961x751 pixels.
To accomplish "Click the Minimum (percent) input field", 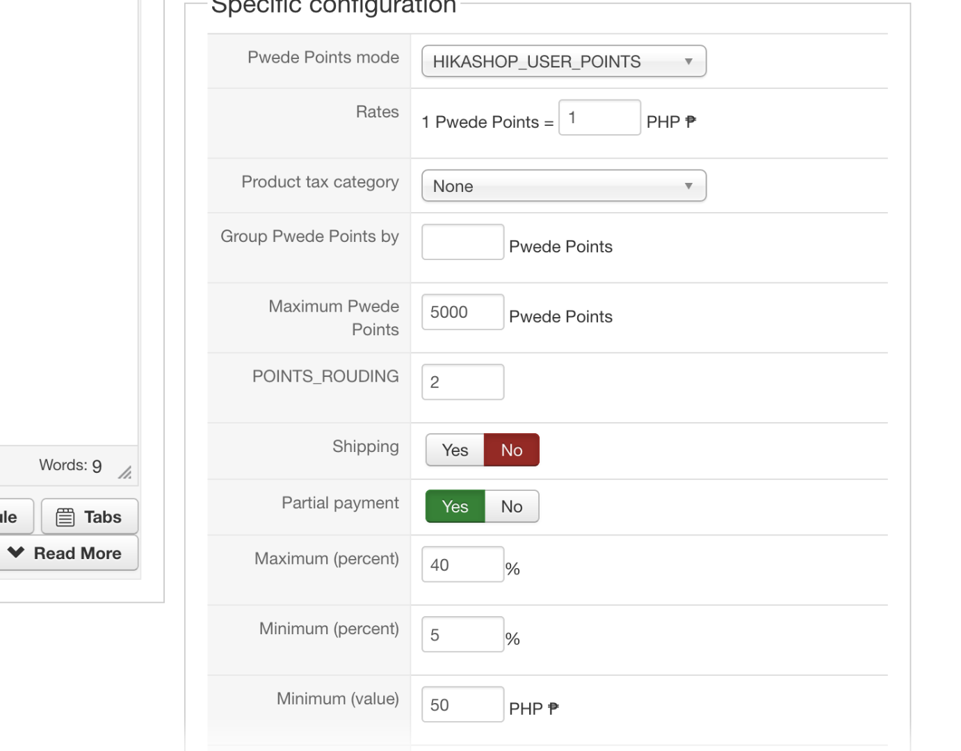I will pyautogui.click(x=462, y=635).
